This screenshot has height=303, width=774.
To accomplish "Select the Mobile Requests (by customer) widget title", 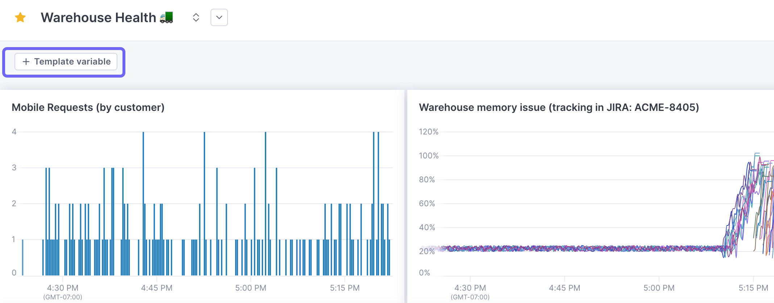I will pyautogui.click(x=88, y=107).
